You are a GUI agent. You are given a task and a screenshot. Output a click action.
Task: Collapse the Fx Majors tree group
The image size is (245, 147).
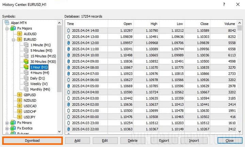coord(7,29)
